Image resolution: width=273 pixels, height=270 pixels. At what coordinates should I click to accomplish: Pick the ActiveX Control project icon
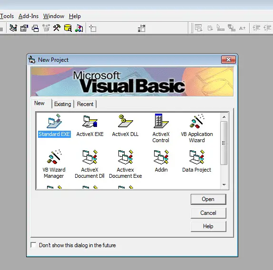[161, 121]
